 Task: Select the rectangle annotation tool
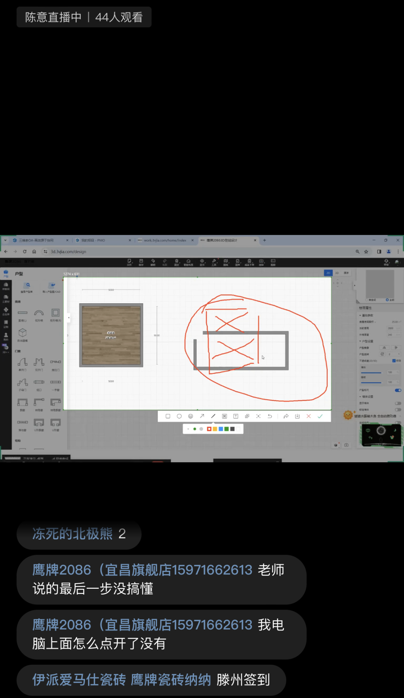[x=168, y=416]
